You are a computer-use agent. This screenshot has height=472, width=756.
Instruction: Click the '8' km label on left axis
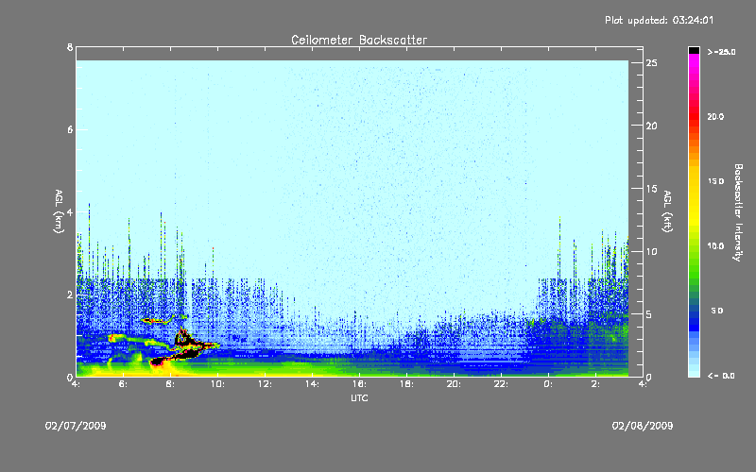click(x=70, y=47)
